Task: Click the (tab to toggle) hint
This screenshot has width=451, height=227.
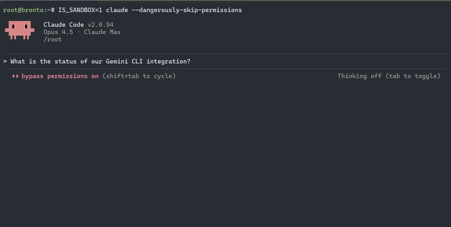Action: [413, 76]
